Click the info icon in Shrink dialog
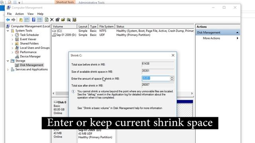The image size is (255, 143). [x=73, y=92]
